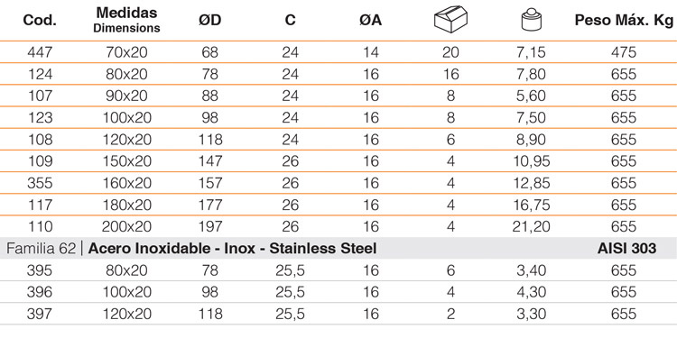677x338 pixels.
Task: Select the 200x20 dimension cell
Action: (x=126, y=226)
